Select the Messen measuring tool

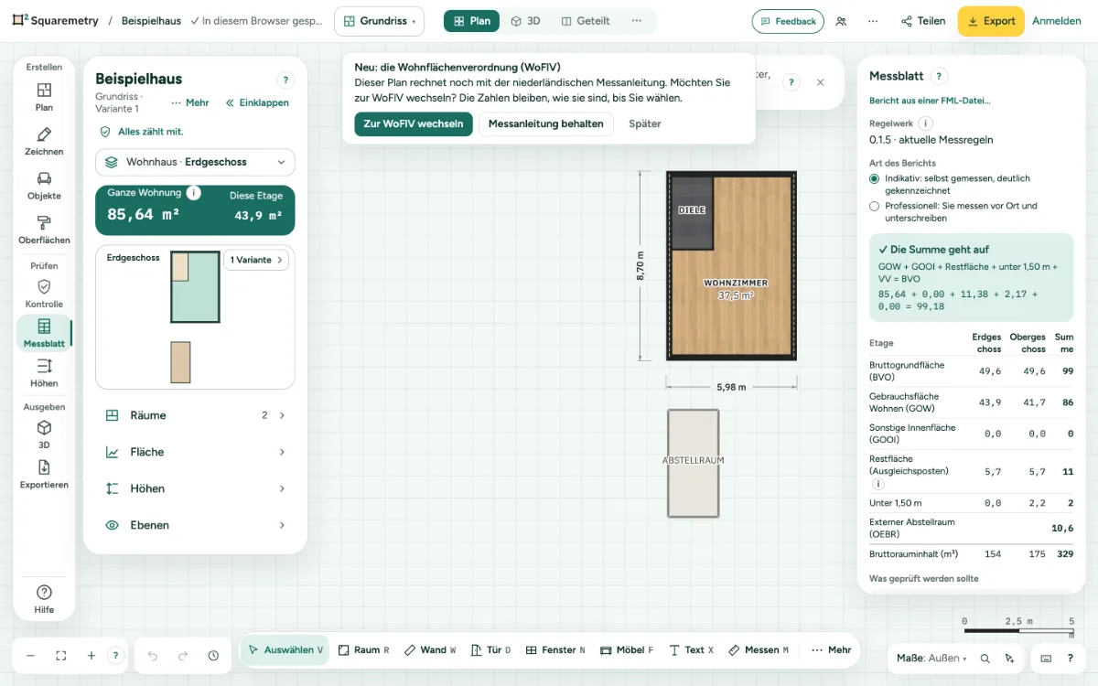click(x=759, y=650)
